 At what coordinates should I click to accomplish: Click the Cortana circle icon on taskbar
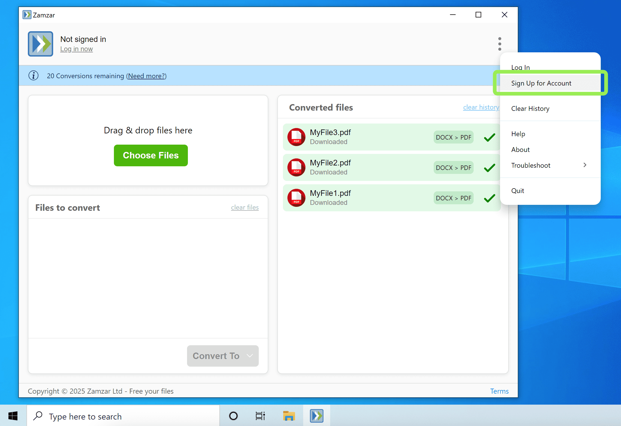(x=233, y=416)
